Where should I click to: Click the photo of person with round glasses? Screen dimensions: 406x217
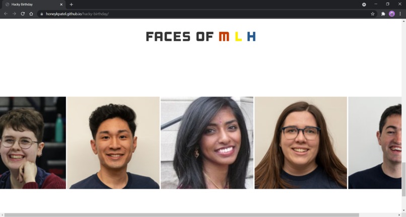(33, 143)
